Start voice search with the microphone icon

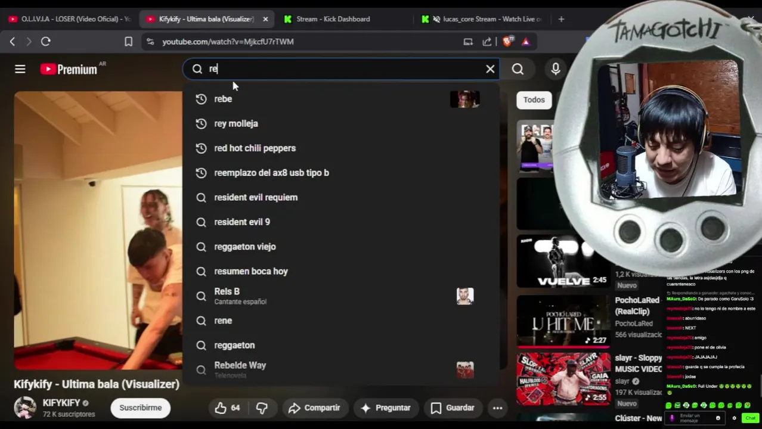555,69
